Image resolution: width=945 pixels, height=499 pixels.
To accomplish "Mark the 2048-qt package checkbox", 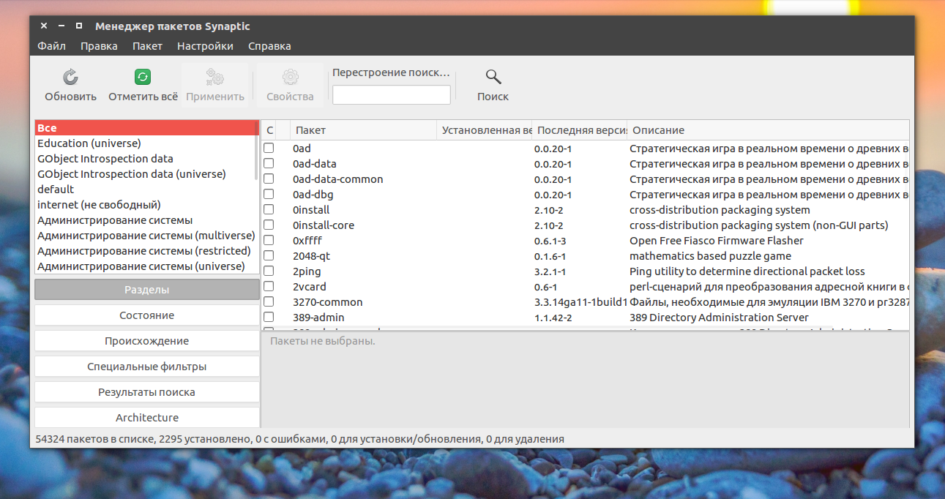I will point(269,256).
